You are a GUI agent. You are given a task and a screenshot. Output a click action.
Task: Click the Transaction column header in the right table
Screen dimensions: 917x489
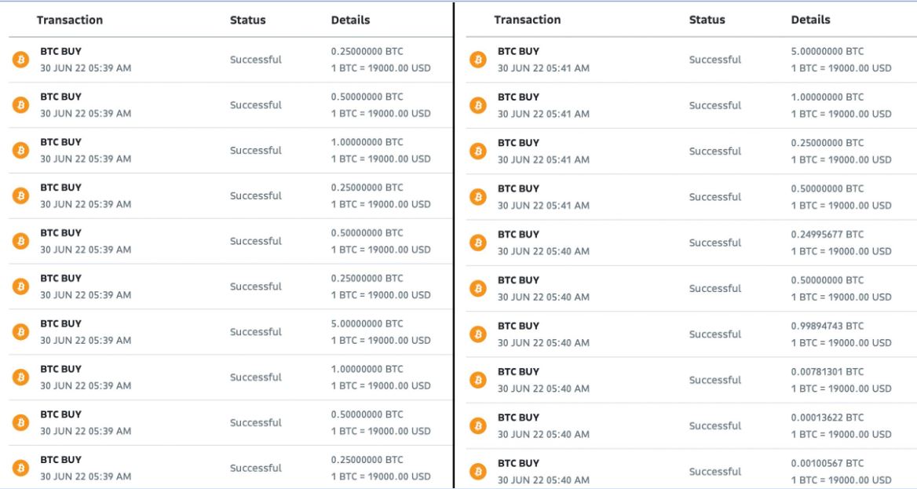pyautogui.click(x=527, y=20)
